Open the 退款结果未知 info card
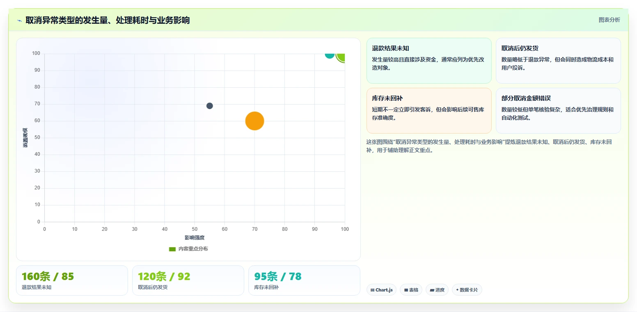Image resolution: width=637 pixels, height=312 pixels. coord(429,61)
